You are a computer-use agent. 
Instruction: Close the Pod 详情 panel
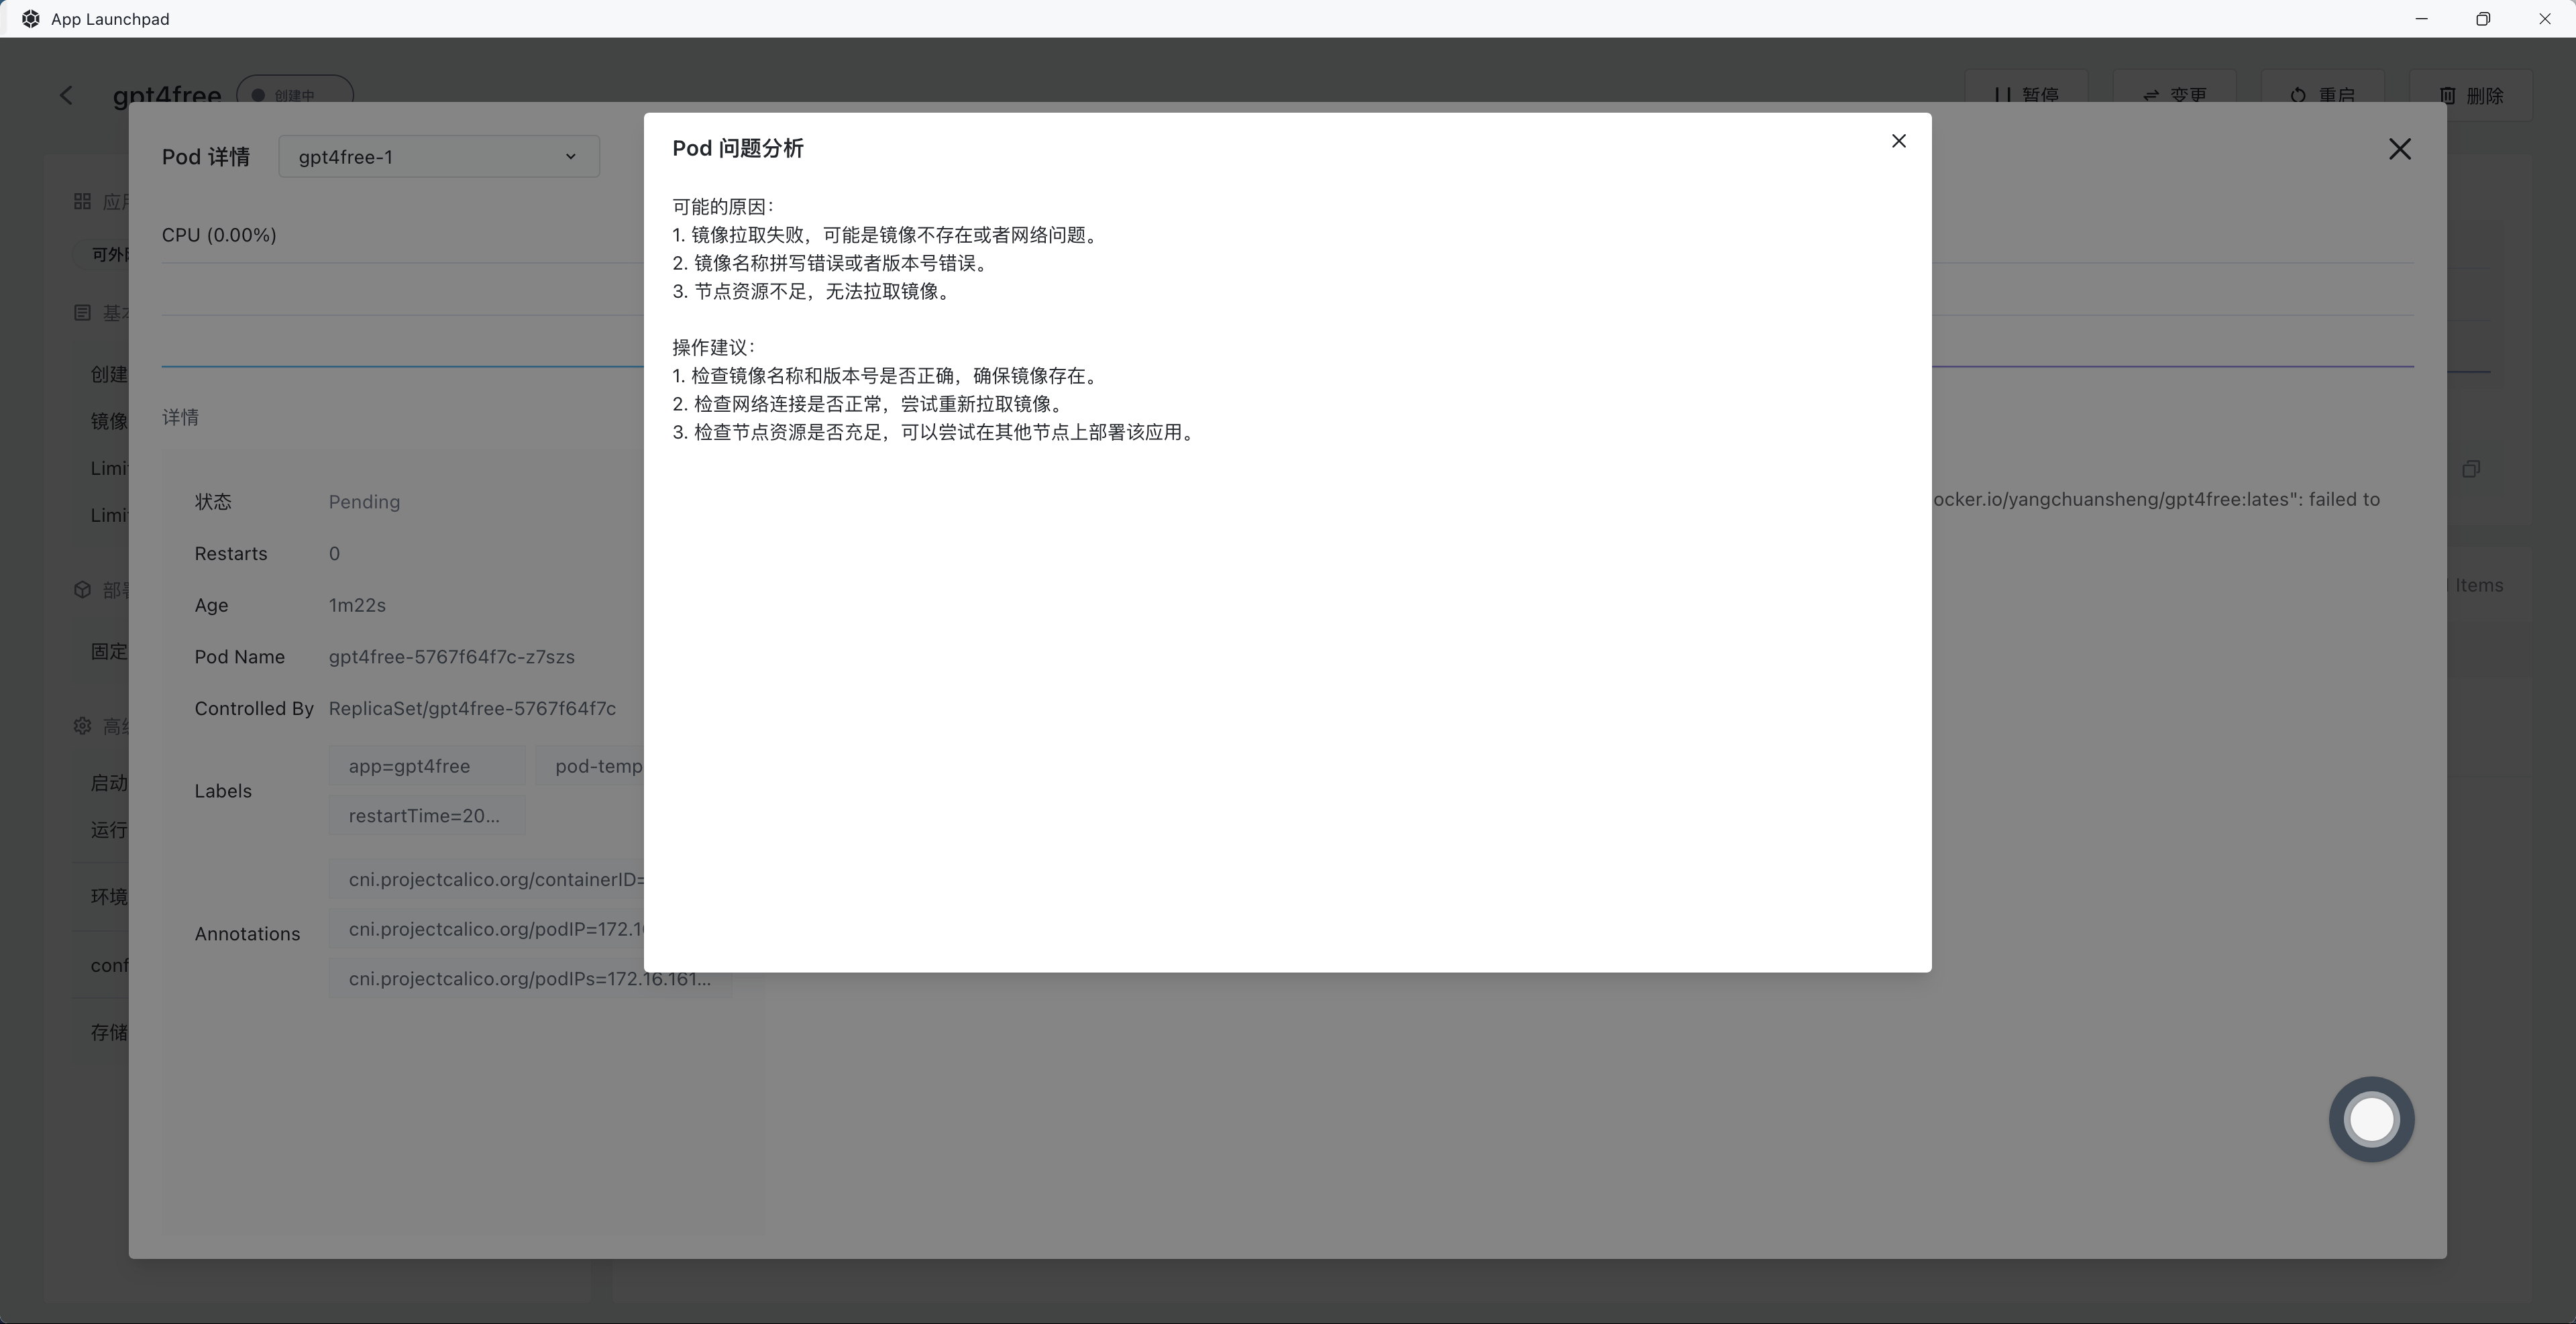point(2399,149)
